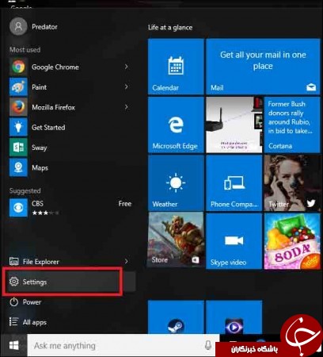The image size is (323, 357).
Task: Open the Weather tile
Action: click(x=176, y=183)
